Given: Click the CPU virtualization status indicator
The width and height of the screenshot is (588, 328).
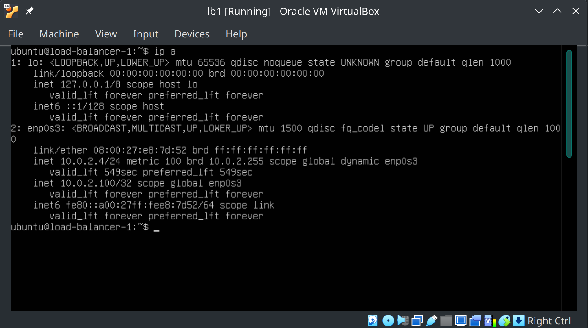Looking at the screenshot, I should [x=490, y=321].
